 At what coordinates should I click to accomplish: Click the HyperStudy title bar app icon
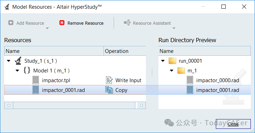(7, 7)
